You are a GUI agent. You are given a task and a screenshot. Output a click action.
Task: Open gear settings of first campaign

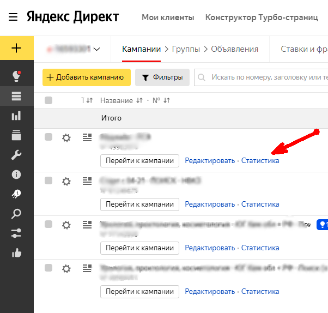pyautogui.click(x=66, y=138)
